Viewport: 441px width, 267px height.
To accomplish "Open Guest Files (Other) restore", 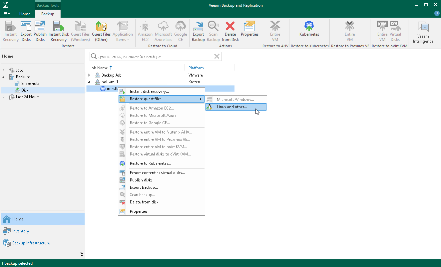I will click(101, 31).
